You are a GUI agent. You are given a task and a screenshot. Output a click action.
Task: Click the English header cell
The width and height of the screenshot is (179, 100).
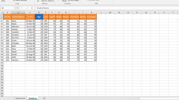52,17
